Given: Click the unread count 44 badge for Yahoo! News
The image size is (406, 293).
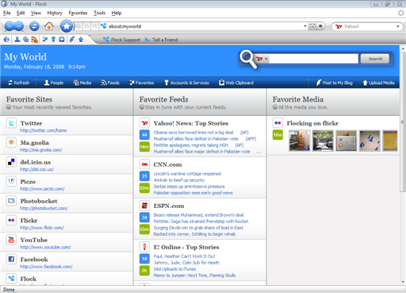Looking at the screenshot, I should pyautogui.click(x=144, y=135).
